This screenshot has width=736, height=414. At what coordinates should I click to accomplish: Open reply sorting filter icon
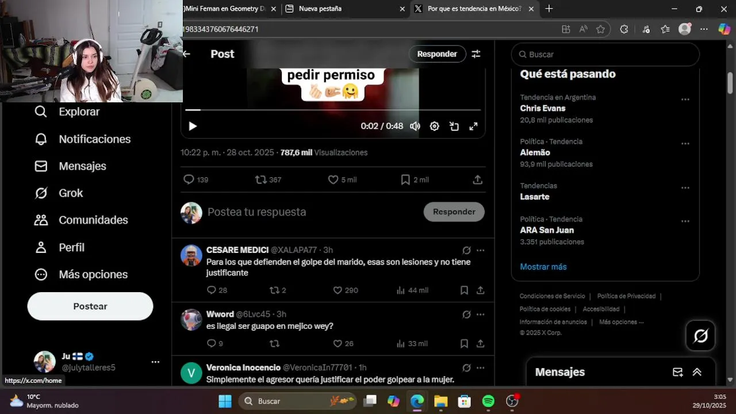coord(476,53)
